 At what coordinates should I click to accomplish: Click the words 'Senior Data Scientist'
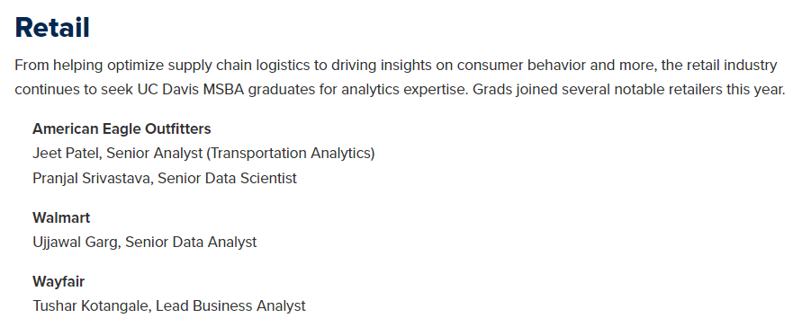pyautogui.click(x=227, y=178)
